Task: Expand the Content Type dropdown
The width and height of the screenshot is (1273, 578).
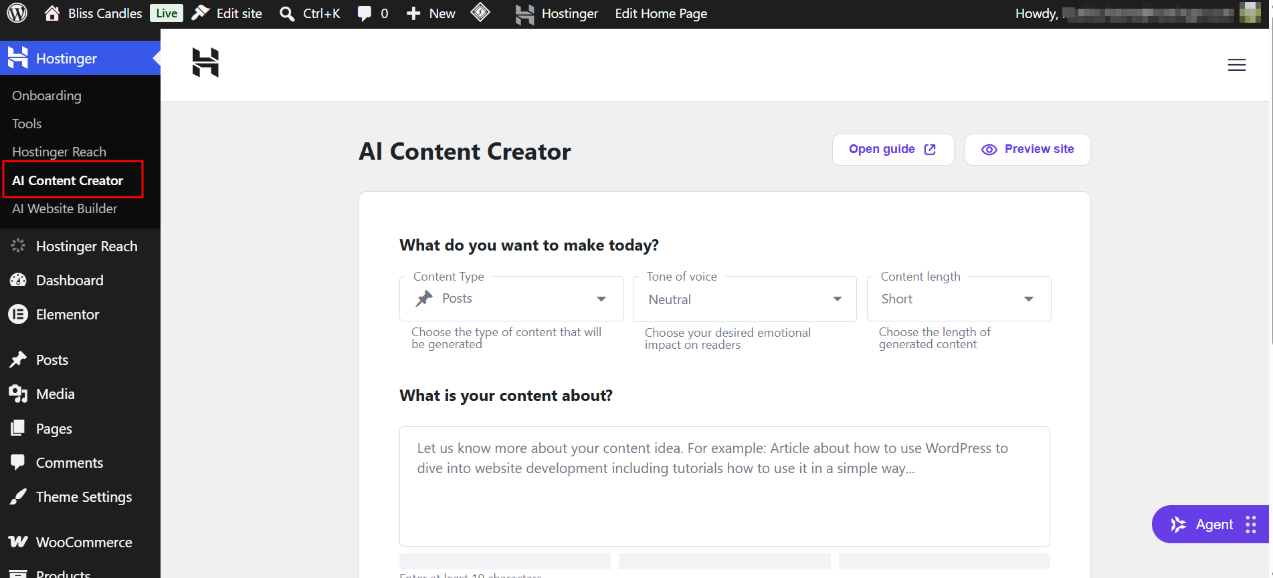Action: click(x=512, y=299)
